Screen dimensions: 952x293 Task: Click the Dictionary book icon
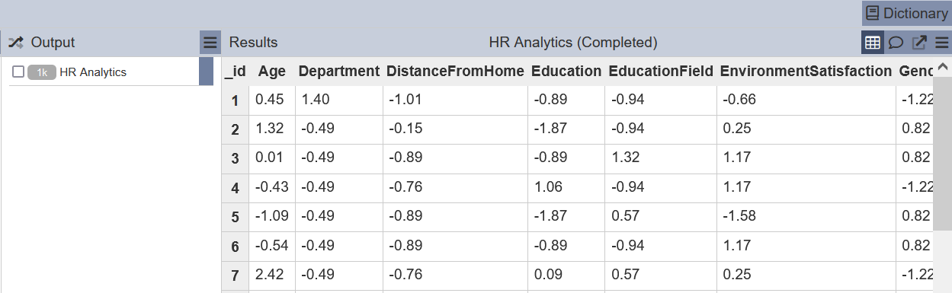[x=873, y=13]
